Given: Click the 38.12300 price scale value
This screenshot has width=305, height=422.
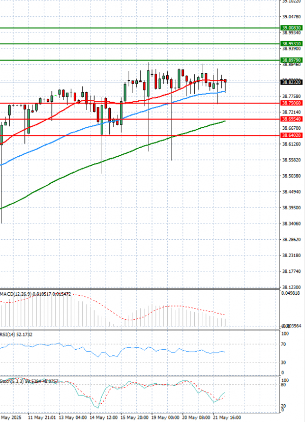Looking at the screenshot, I should [x=292, y=287].
